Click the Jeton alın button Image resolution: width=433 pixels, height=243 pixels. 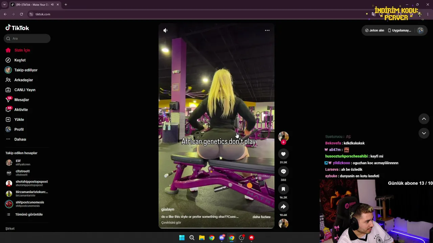(374, 30)
